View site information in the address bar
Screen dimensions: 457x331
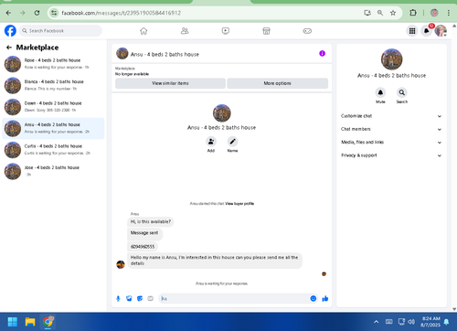coord(54,13)
